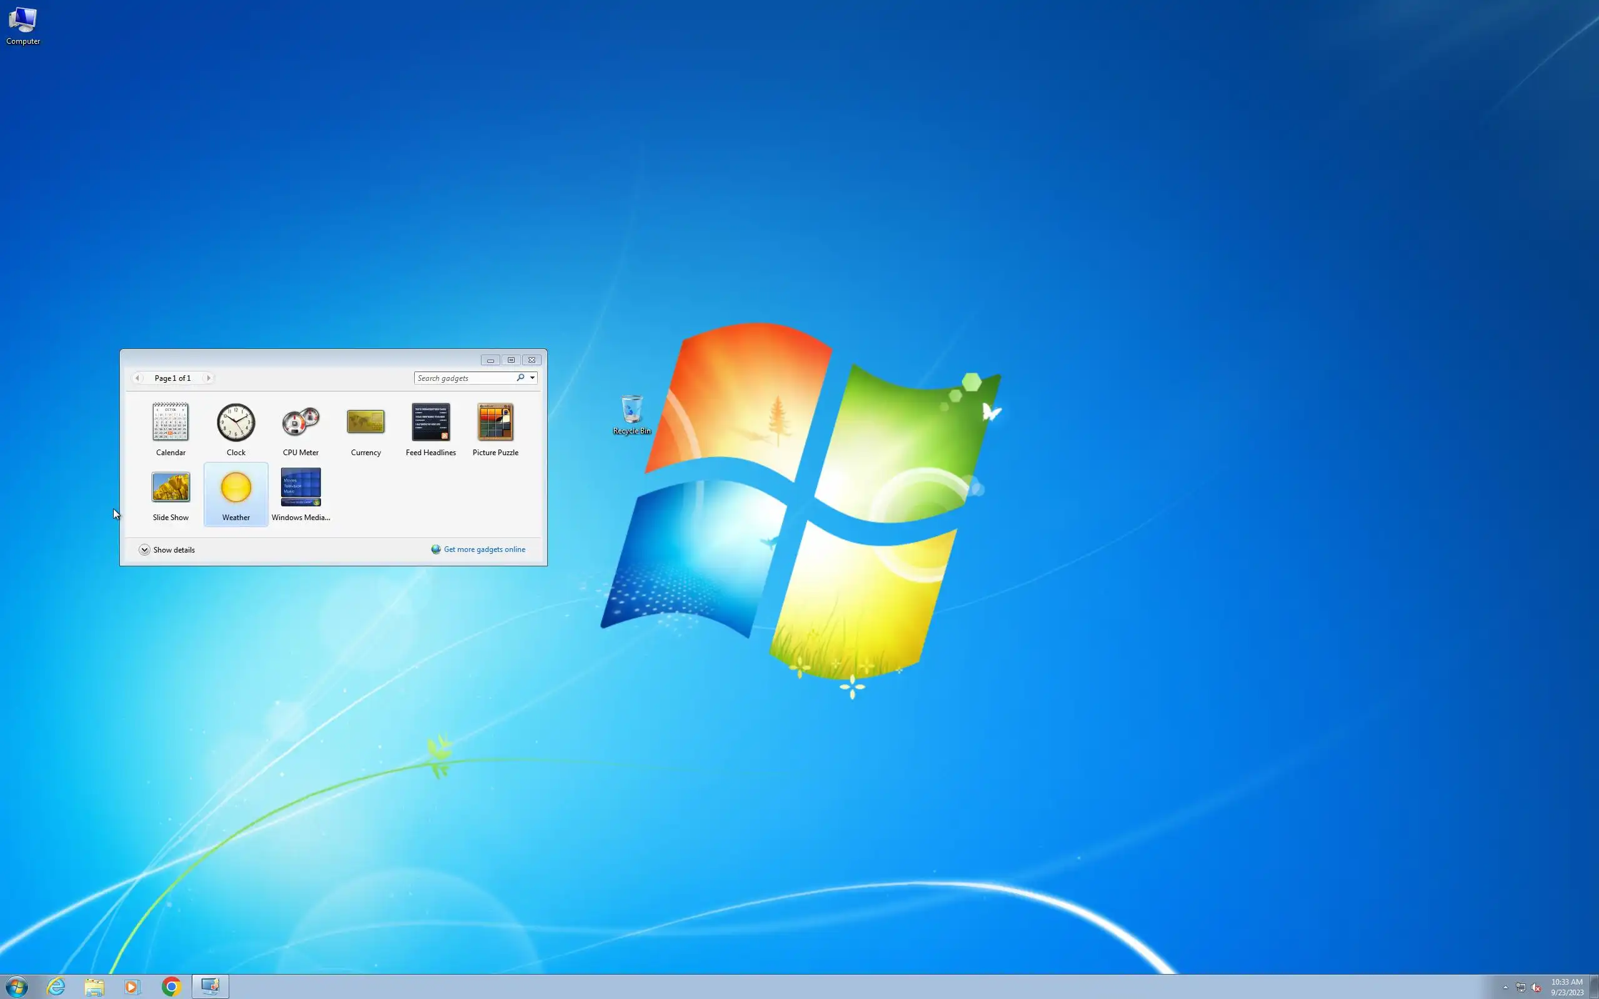Click the Search gadgets input field
Image resolution: width=1599 pixels, height=999 pixels.
465,378
